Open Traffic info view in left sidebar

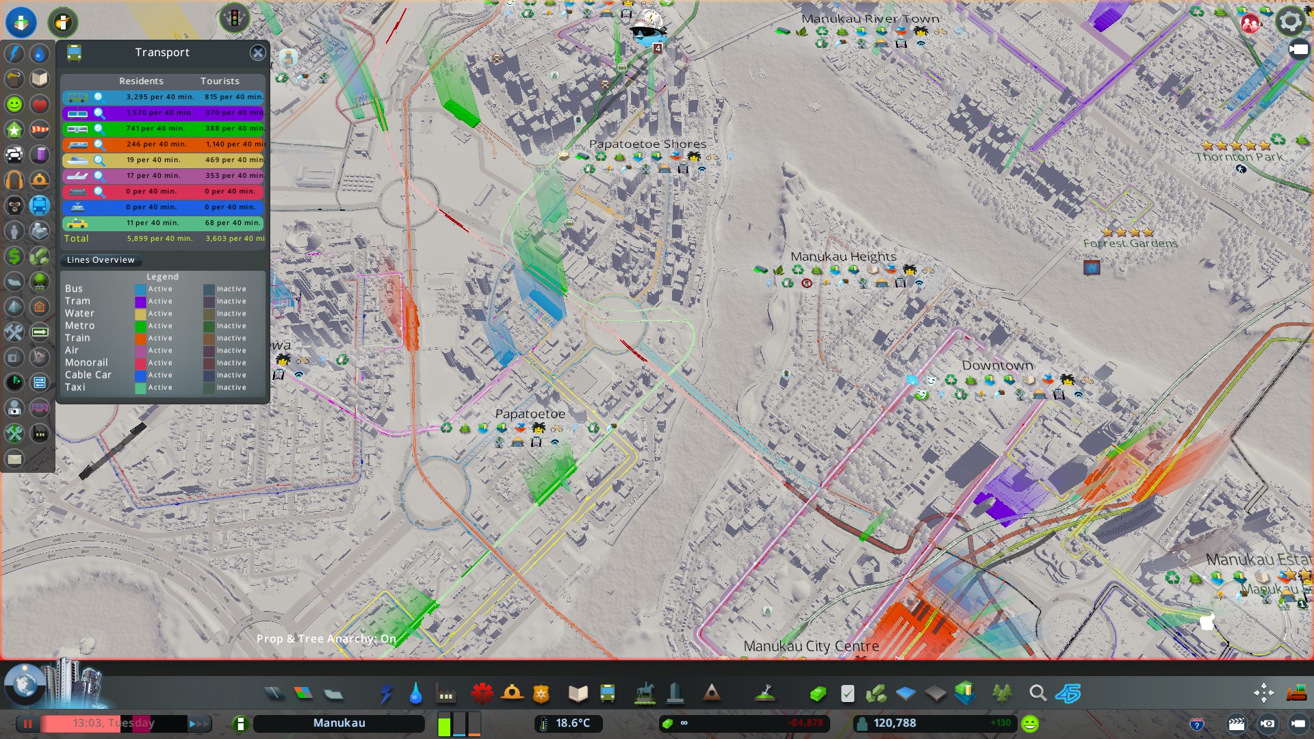pyautogui.click(x=14, y=155)
